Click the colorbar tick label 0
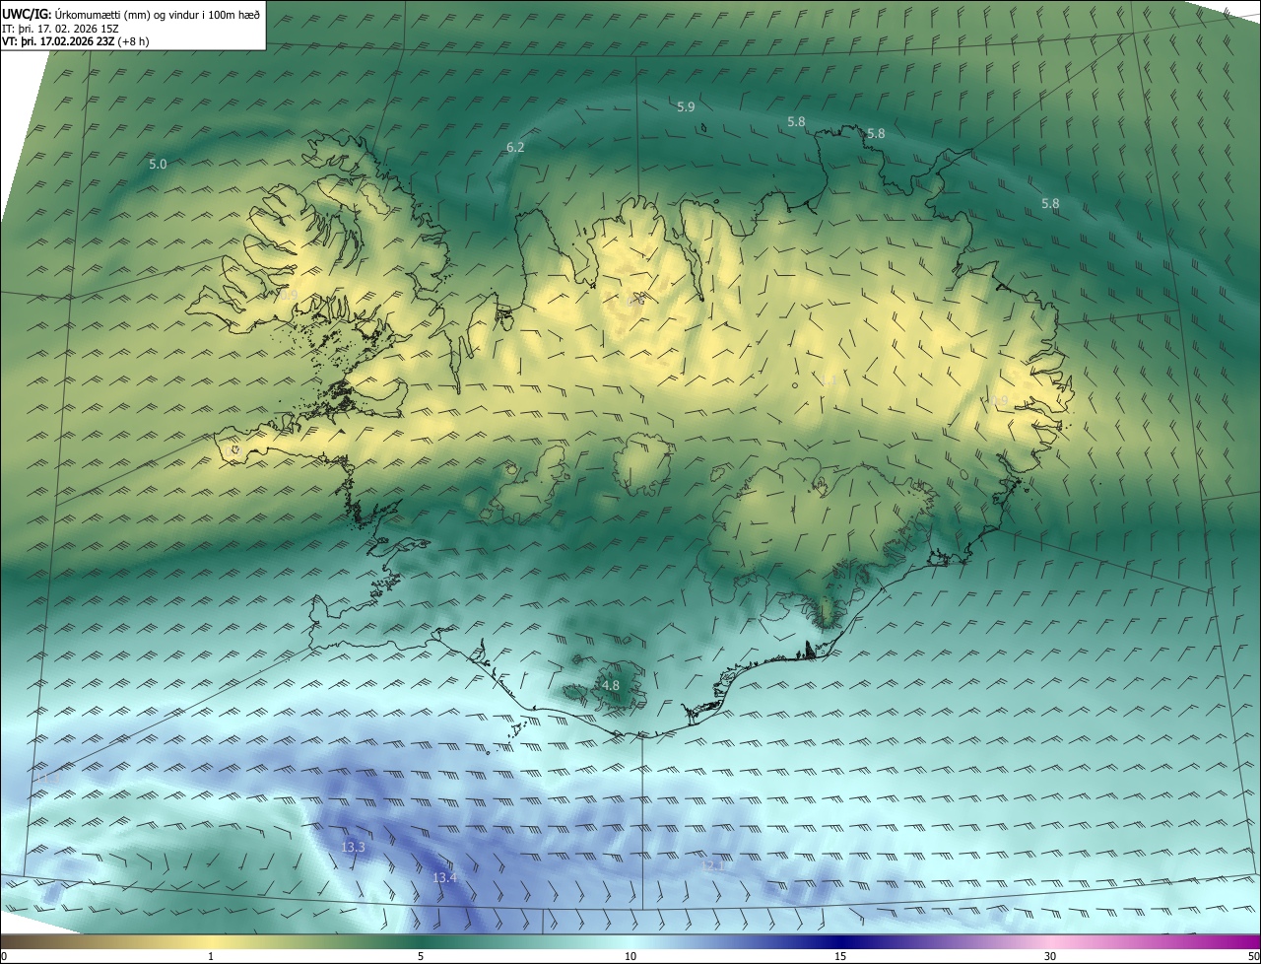1261x964 pixels. coord(4,956)
